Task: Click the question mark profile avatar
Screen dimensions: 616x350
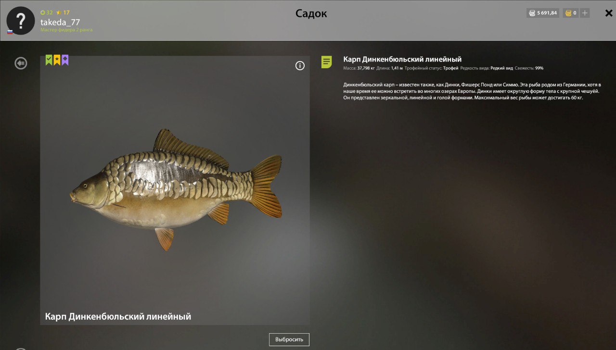Action: click(21, 21)
